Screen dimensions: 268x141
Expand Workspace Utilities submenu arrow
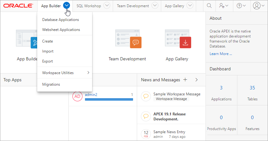tap(88, 73)
